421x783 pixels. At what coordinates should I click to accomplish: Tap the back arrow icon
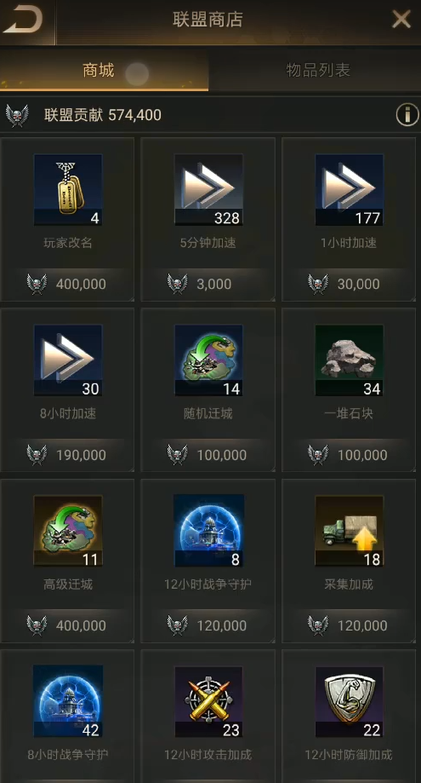coord(24,20)
